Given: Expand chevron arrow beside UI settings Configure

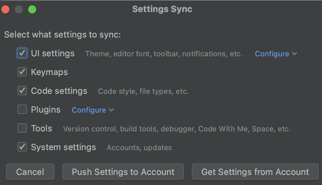Looking at the screenshot, I should coord(294,54).
